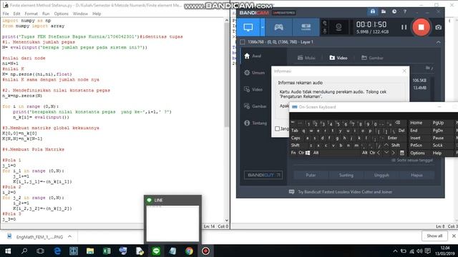Toggle Caps key on On-Screen Keyboard

(x=296, y=138)
